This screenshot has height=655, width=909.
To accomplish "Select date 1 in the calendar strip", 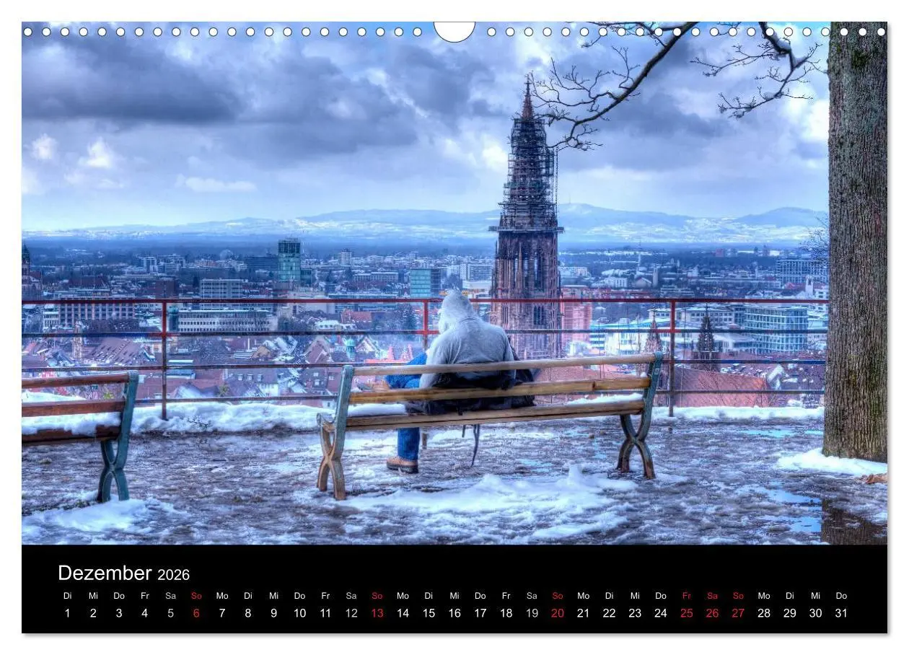I will tap(67, 613).
